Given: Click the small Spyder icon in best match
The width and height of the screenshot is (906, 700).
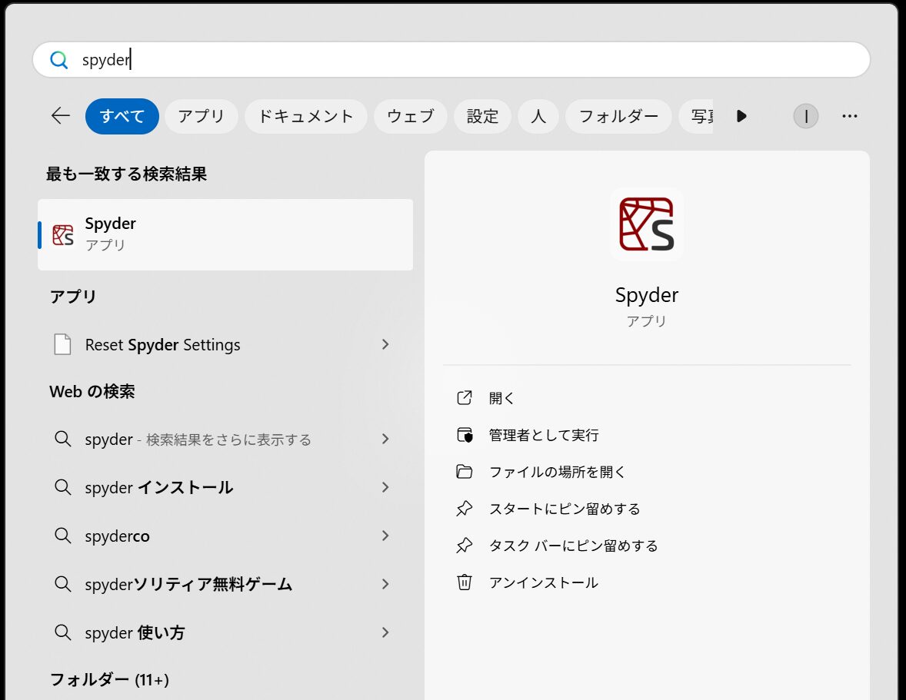Looking at the screenshot, I should [63, 235].
